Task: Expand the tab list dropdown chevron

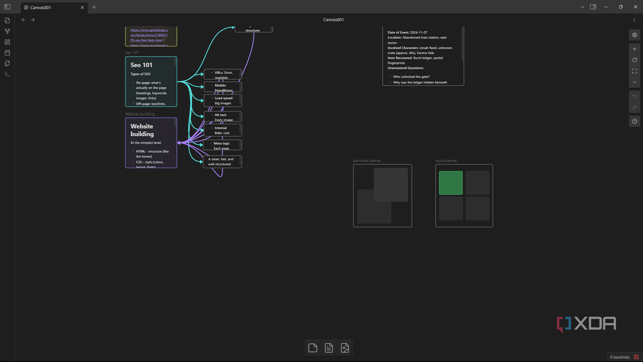Action: pos(582,7)
